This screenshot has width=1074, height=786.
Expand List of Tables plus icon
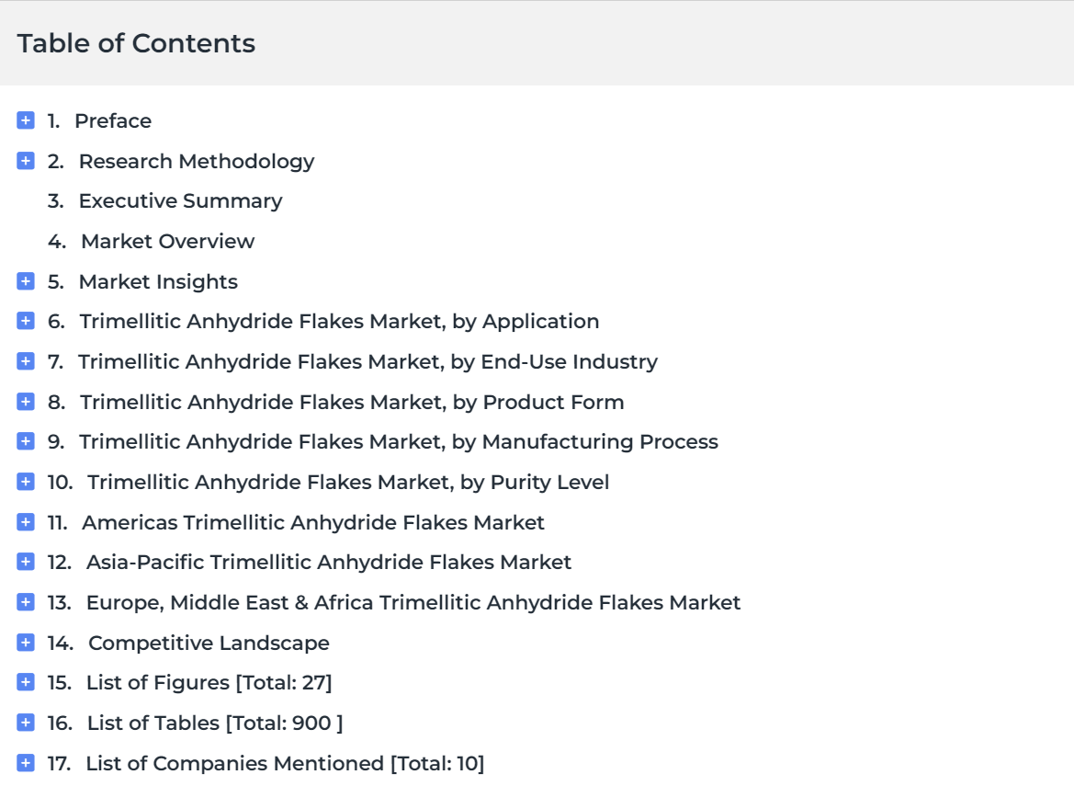[x=26, y=723]
